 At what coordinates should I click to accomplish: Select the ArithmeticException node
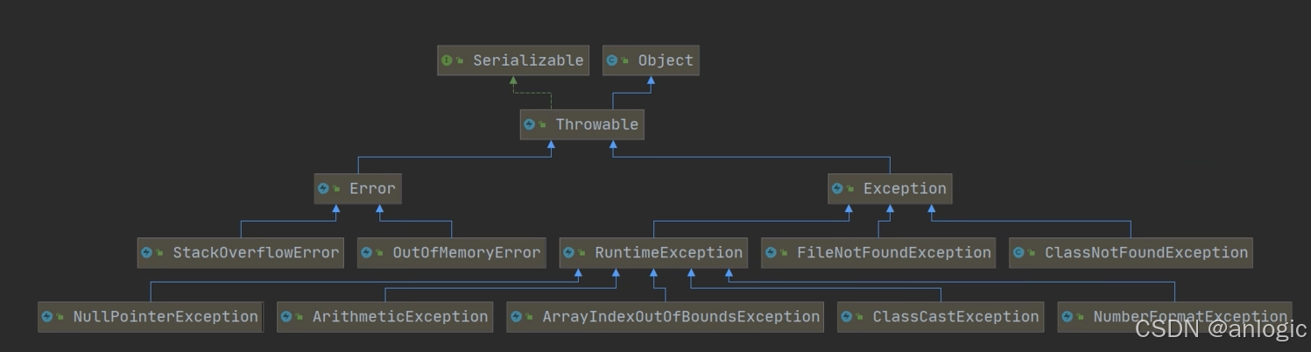[x=385, y=316]
